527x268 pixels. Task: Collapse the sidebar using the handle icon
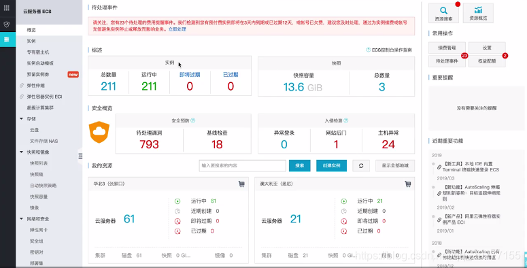(x=80, y=156)
